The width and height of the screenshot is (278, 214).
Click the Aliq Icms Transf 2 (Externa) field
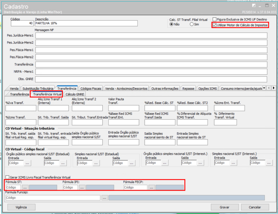pyautogui.click(x=87, y=108)
